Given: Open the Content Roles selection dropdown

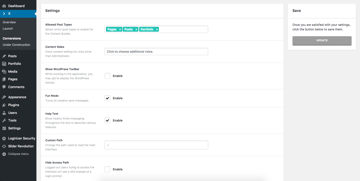Looking at the screenshot, I should coord(156,52).
